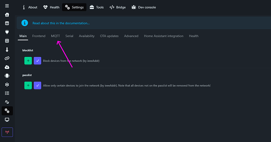Open the bulleted list Logs sidebar icon
271x142 pixels.
click(7, 93)
